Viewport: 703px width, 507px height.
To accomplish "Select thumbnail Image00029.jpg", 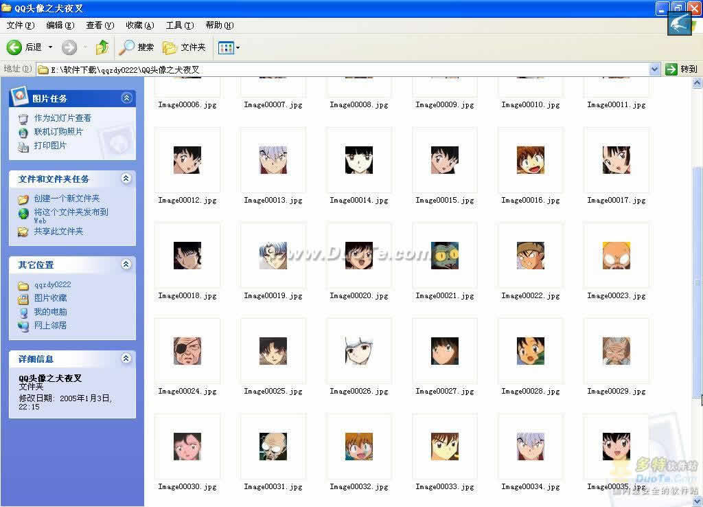I will [616, 351].
